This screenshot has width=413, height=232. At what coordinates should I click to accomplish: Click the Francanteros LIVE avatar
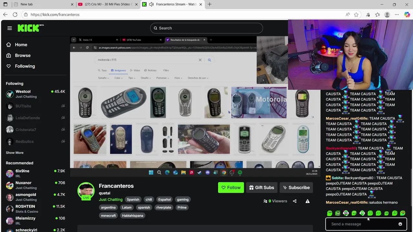pos(86,191)
